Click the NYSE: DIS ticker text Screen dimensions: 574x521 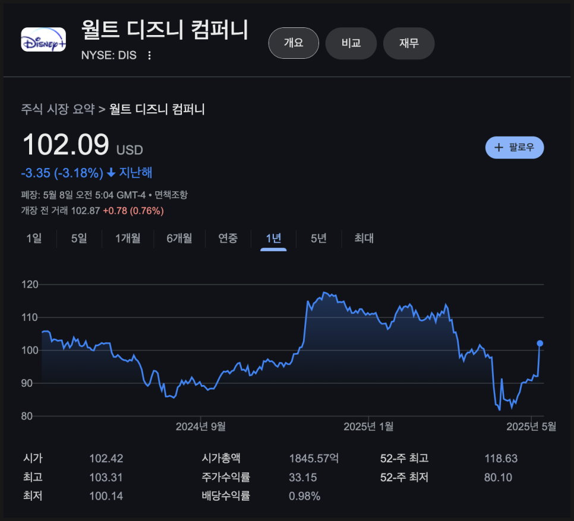(x=109, y=55)
